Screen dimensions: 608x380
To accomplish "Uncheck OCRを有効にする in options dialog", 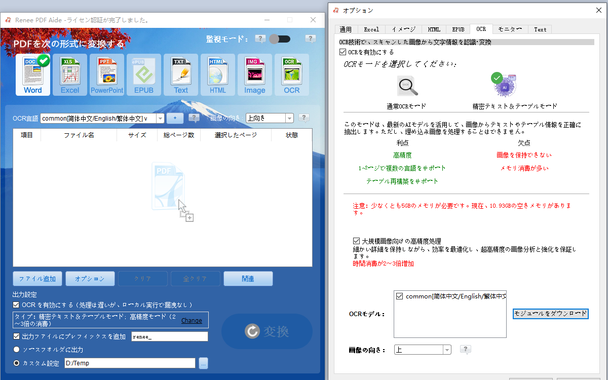I will coord(343,52).
